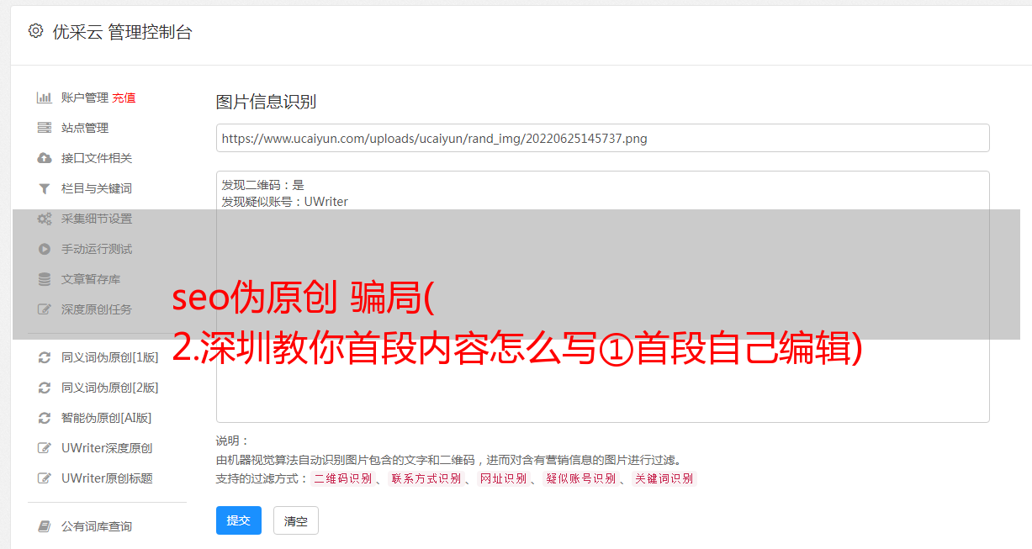Click the edit icon for UWriter原创标题
This screenshot has height=549, width=1032.
tap(45, 478)
